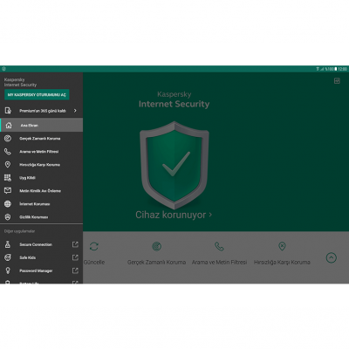Open the Premium license document icon
The image size is (349, 349).
coord(8,111)
